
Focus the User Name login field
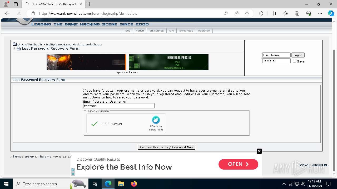276,55
